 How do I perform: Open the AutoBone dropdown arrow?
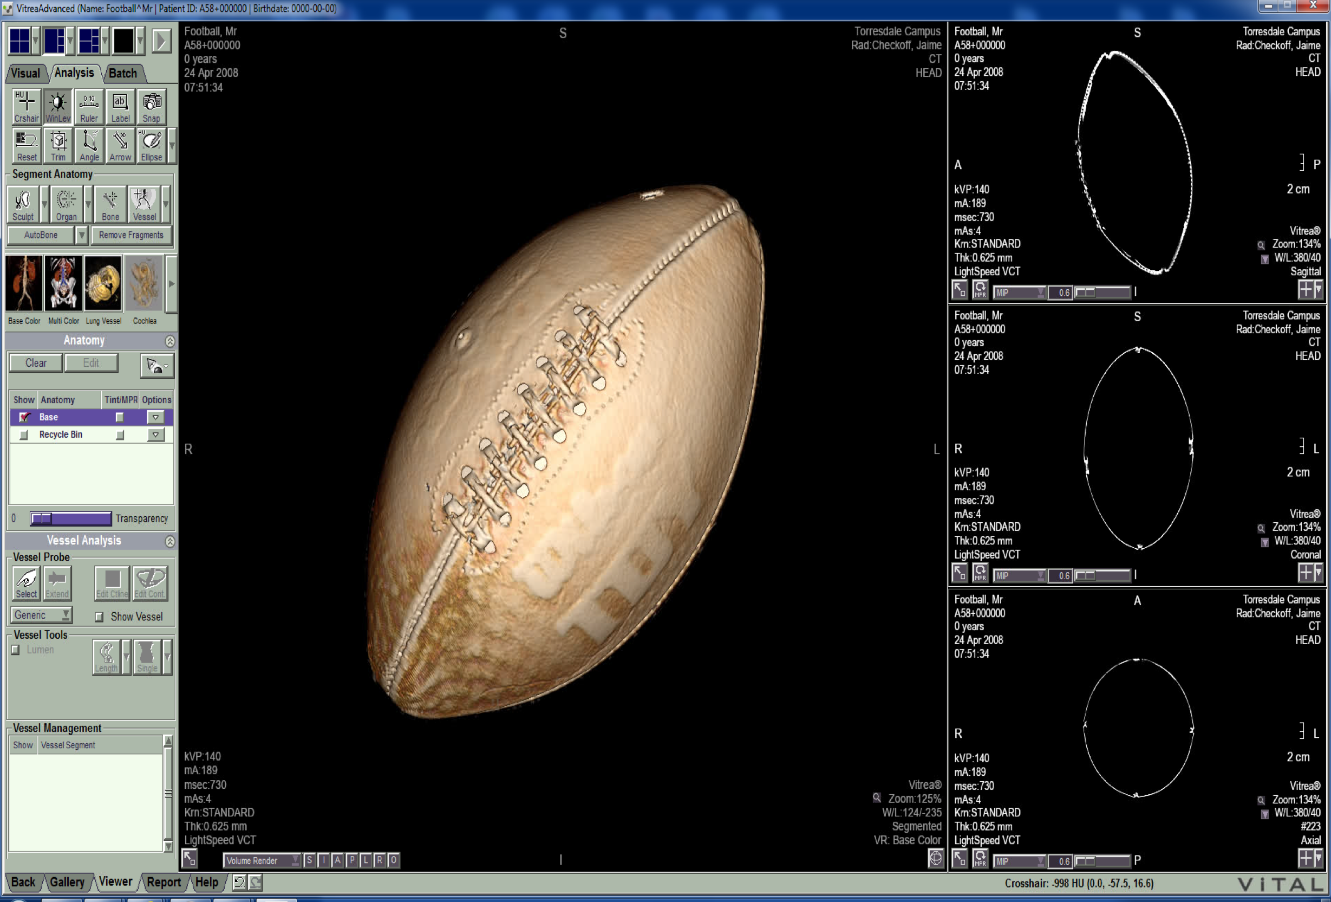pos(81,235)
